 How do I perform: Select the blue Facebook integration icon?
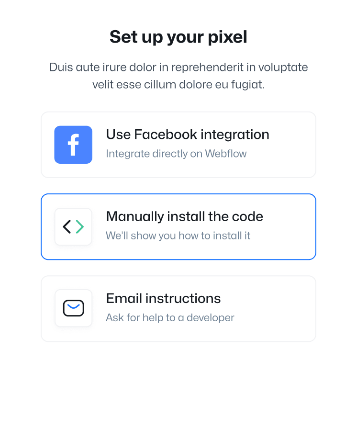coord(73,145)
